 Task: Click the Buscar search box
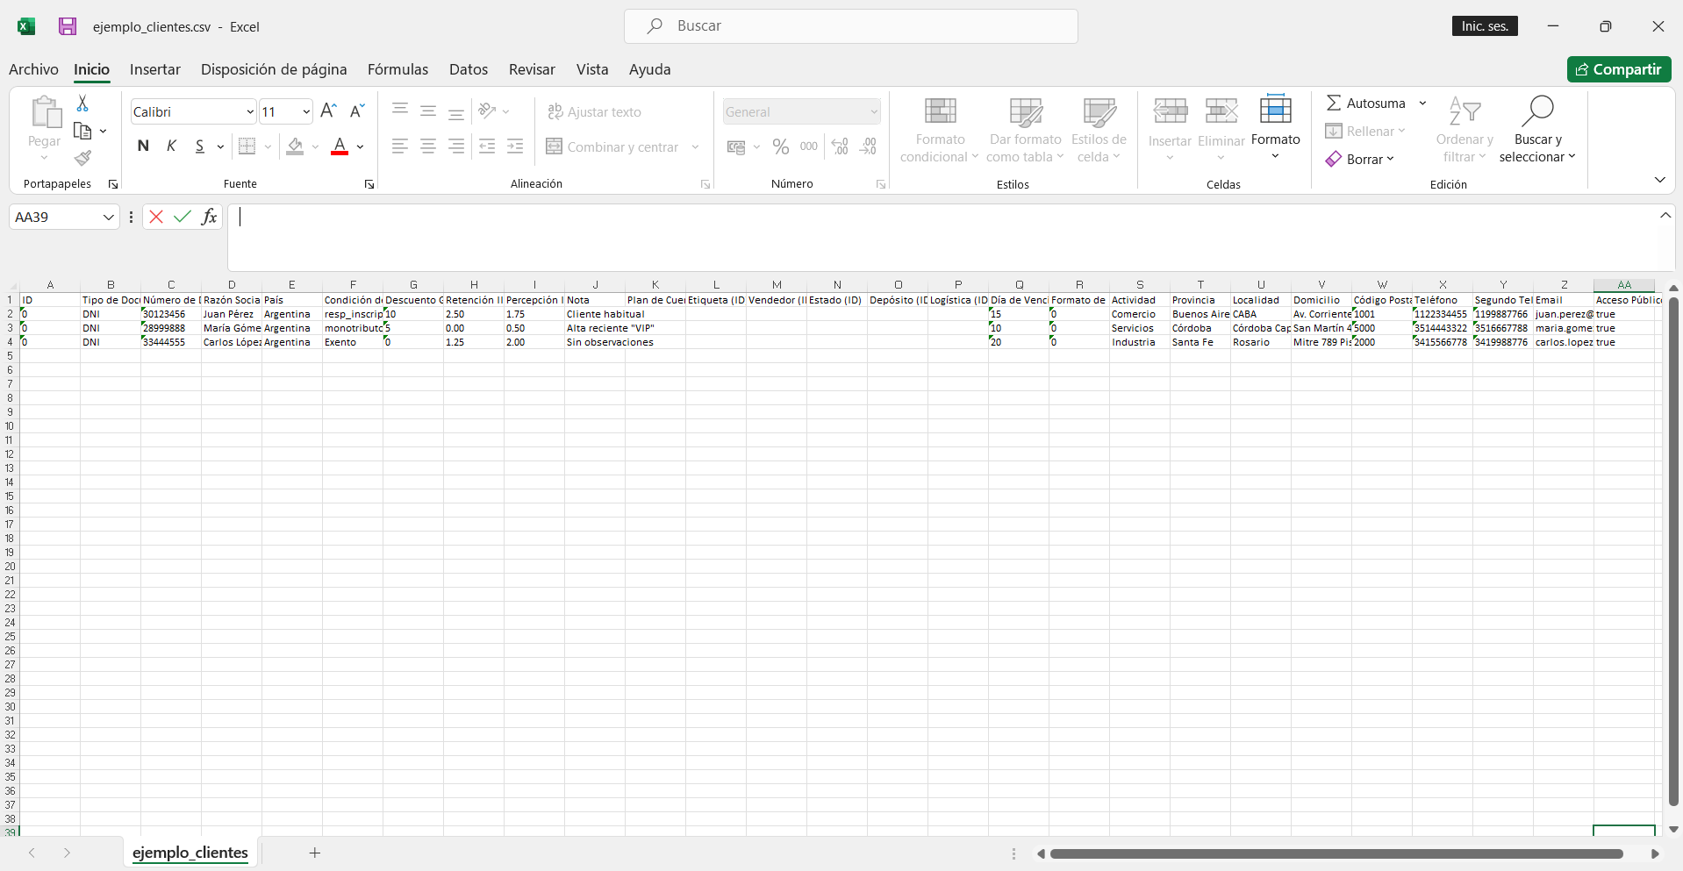pyautogui.click(x=850, y=26)
